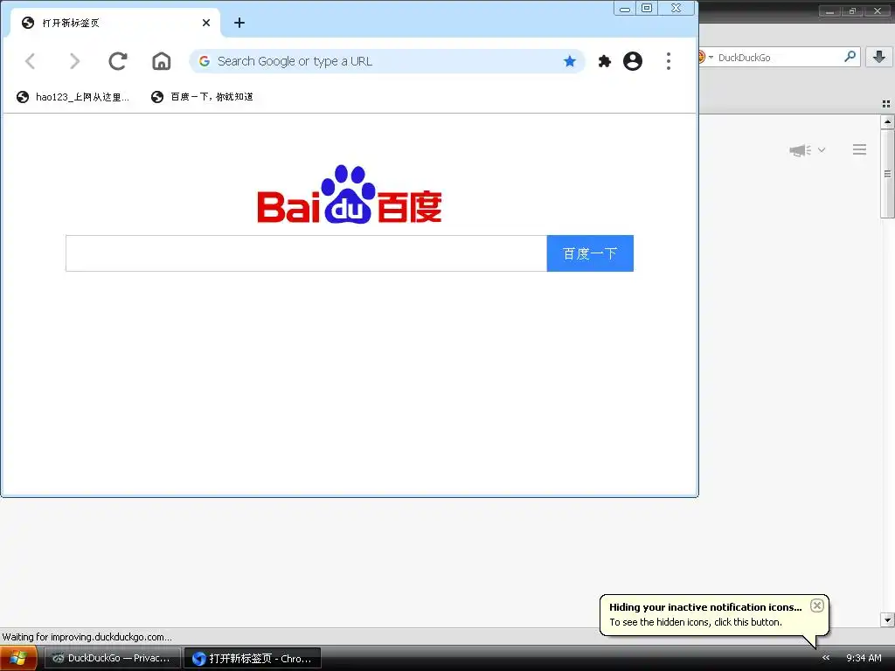Viewport: 895px width, 671px height.
Task: Click the tab groups grid icon in background browser
Action: coord(886,104)
